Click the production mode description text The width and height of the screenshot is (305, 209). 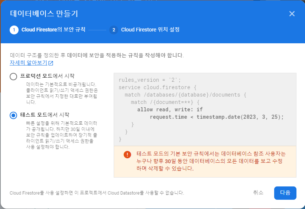click(x=62, y=93)
